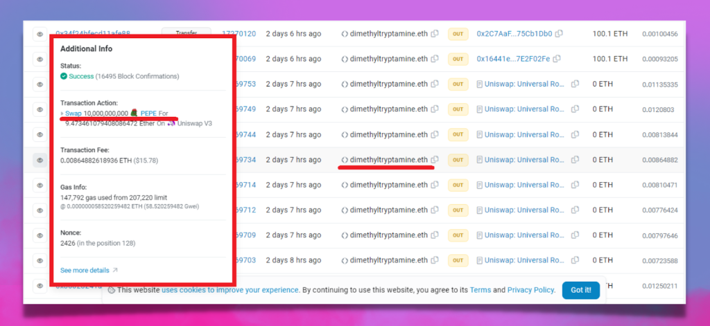Open address 0x2C7AaF...75Cb1Db0
The width and height of the screenshot is (710, 326).
514,34
